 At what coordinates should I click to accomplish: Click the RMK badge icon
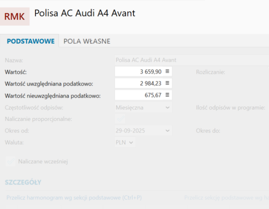point(14,16)
